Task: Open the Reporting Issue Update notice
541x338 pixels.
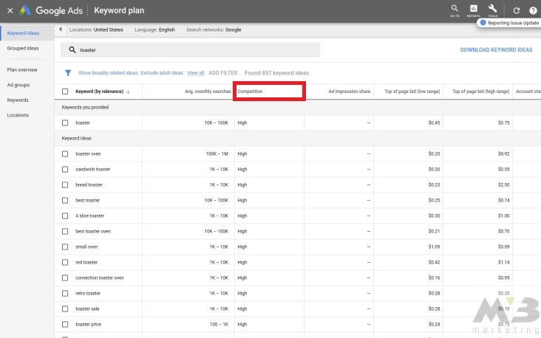Action: [509, 23]
